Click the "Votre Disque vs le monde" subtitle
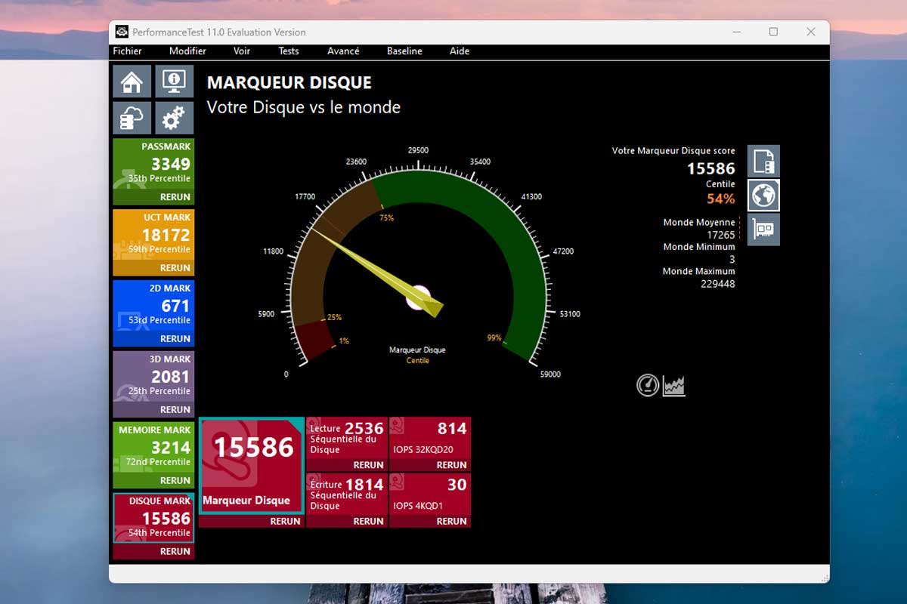Screen dimensions: 907x604 pos(304,107)
